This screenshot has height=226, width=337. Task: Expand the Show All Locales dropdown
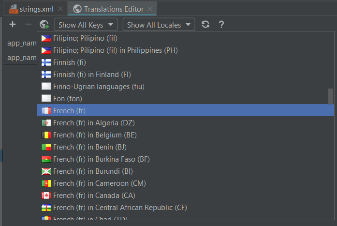(x=159, y=25)
